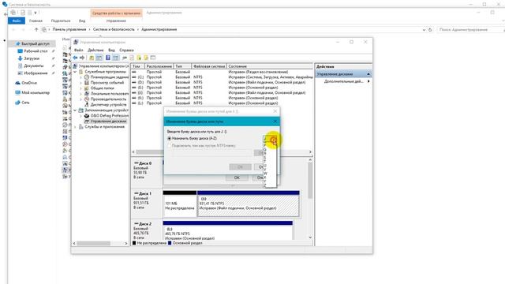Open Мой компьютер in Explorer sidebar
The height and width of the screenshot is (284, 505).
coord(36,92)
